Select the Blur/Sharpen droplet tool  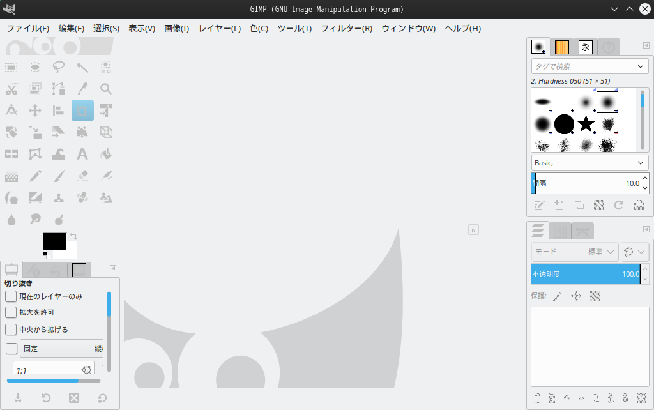pyautogui.click(x=11, y=220)
